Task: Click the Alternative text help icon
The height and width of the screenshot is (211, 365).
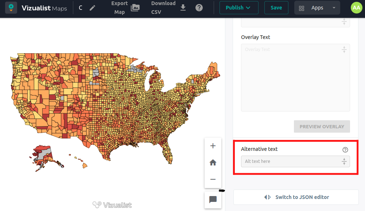Action: [x=345, y=150]
